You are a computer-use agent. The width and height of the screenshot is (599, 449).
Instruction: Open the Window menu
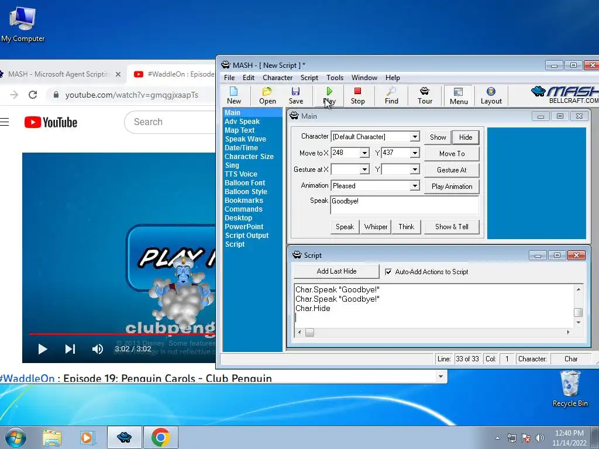(364, 78)
